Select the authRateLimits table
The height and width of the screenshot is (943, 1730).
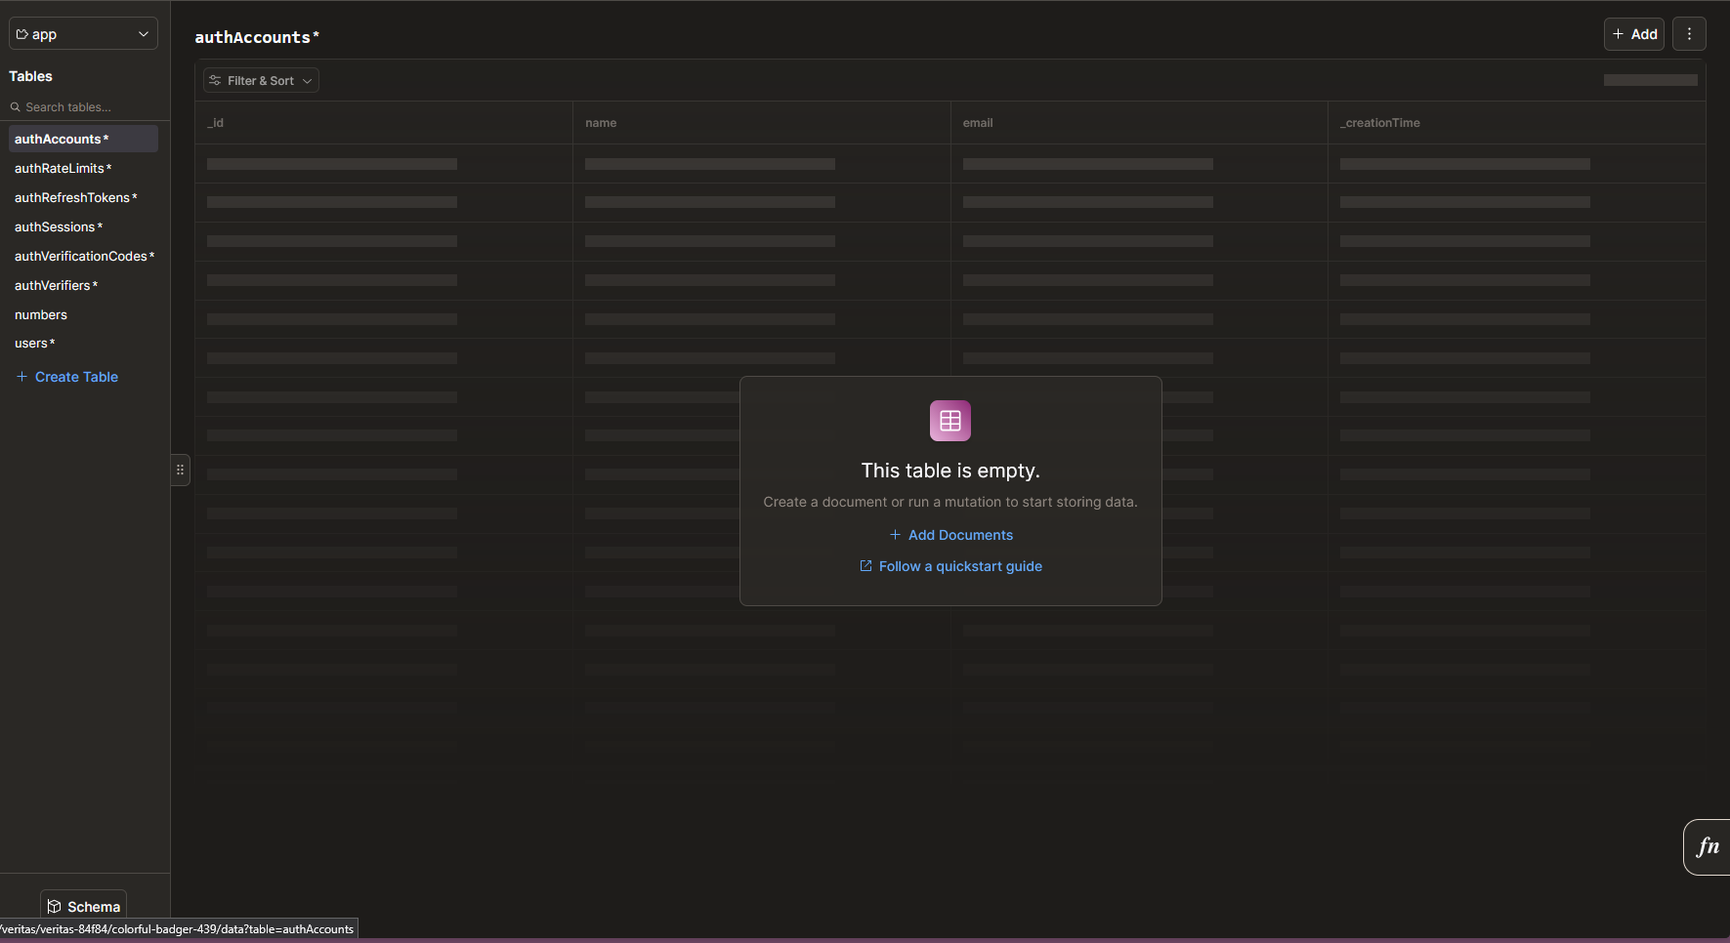click(83, 168)
